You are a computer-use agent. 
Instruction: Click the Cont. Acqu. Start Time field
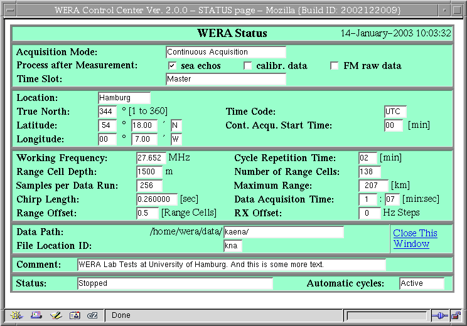point(394,125)
